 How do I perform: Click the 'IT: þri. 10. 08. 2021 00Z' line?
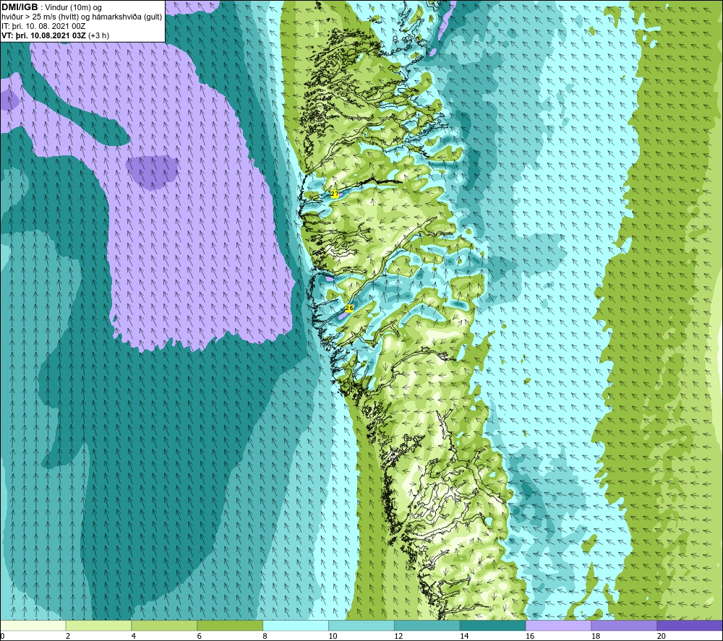point(43,26)
